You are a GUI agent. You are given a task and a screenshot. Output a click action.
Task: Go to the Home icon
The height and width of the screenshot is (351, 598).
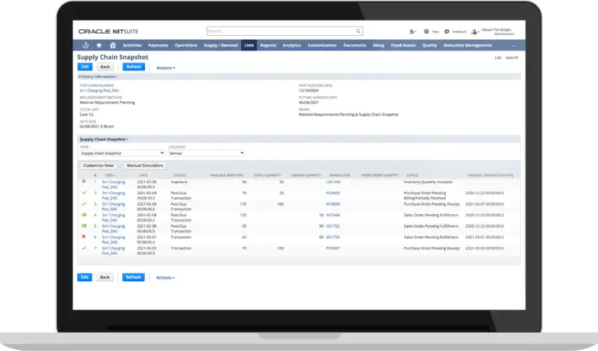pos(112,45)
